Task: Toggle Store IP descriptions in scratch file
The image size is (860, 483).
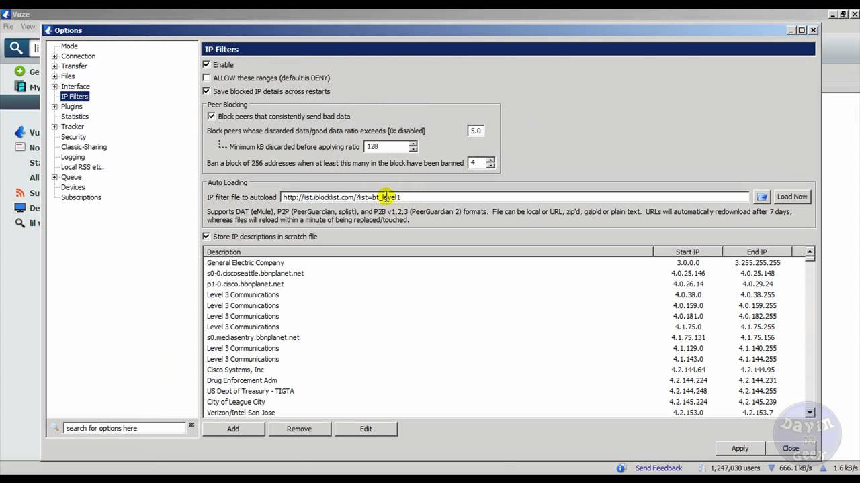Action: pos(206,236)
